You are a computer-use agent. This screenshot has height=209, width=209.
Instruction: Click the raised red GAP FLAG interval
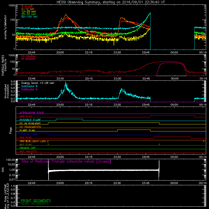point(172,116)
